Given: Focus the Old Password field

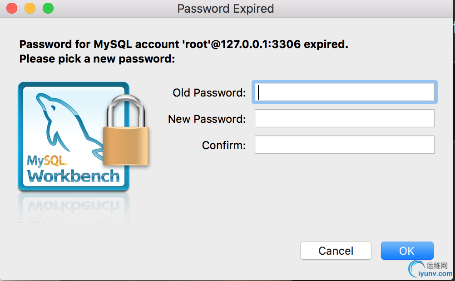Looking at the screenshot, I should pos(345,92).
